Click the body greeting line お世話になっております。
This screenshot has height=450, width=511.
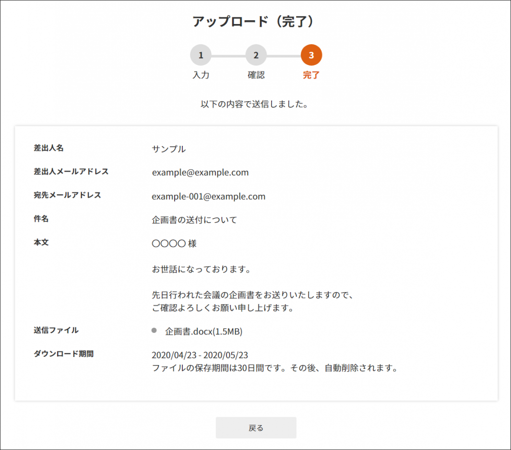[x=202, y=269]
